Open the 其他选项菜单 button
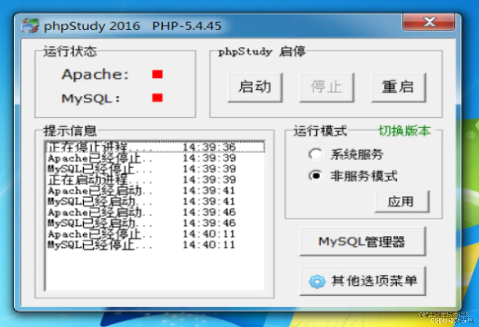 (363, 281)
